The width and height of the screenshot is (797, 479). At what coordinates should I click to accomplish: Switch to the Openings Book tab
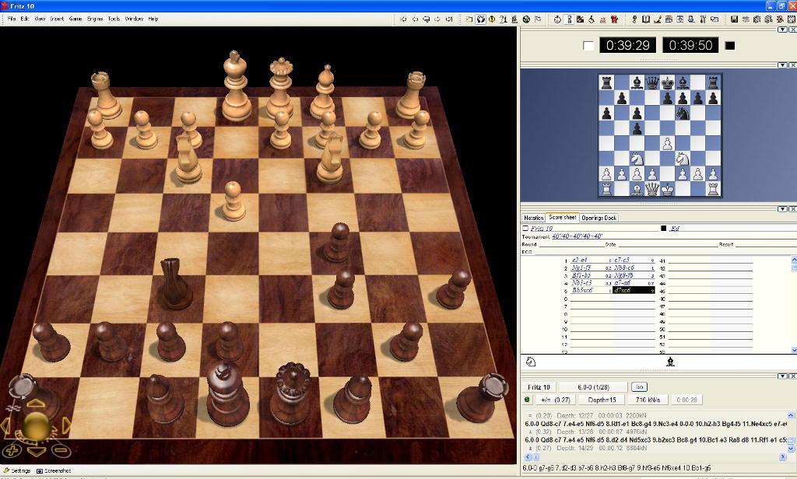[x=599, y=218]
